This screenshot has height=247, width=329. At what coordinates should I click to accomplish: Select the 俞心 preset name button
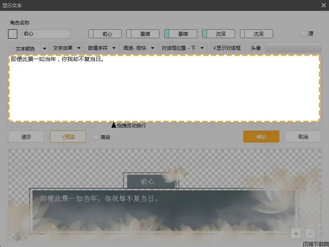pyautogui.click(x=105, y=34)
